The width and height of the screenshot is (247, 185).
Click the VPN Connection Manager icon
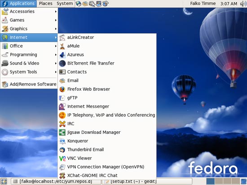(x=62, y=167)
